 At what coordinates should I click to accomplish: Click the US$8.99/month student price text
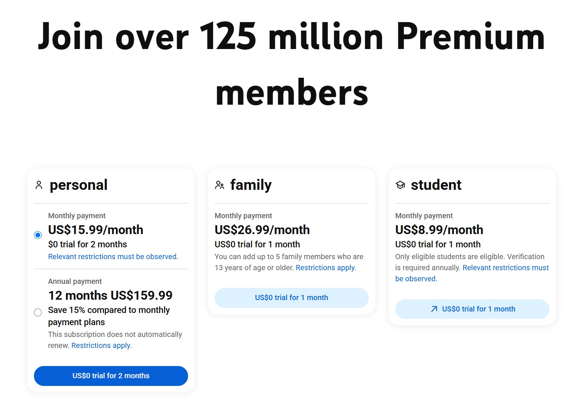(439, 230)
